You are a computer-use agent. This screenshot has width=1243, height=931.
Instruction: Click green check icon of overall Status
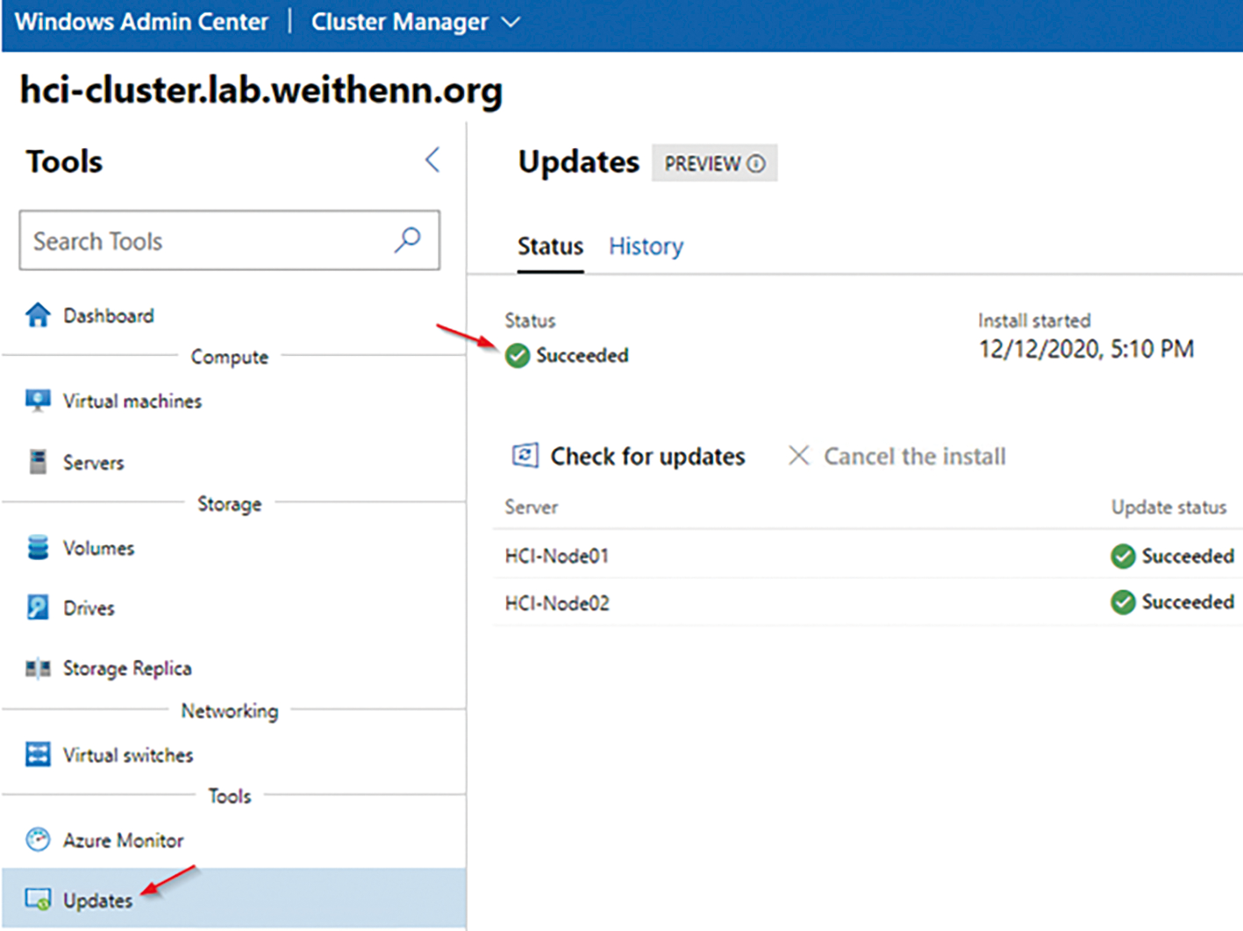(x=518, y=355)
